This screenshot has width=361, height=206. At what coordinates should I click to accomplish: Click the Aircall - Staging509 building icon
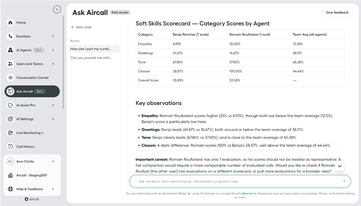11,175
